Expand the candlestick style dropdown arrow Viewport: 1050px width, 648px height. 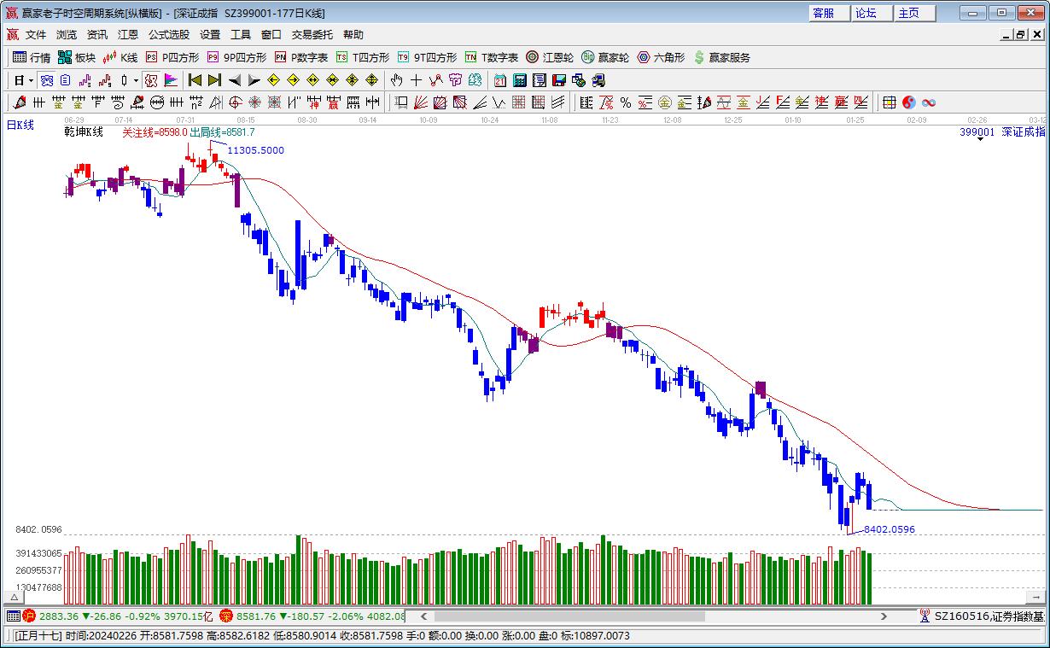point(136,80)
